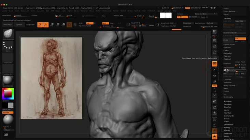The image size is (250, 140).
Task: Click the symmetry brush icon beside Focal Shift
Action: 128,25
